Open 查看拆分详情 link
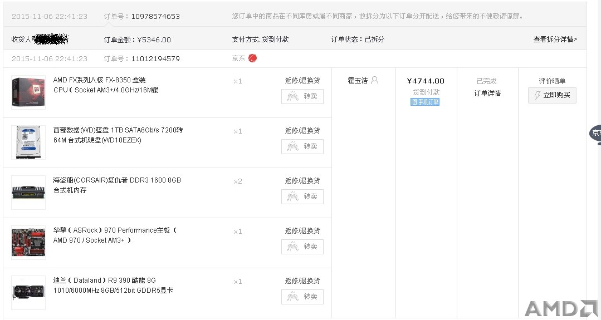The height and width of the screenshot is (320, 601). tap(555, 40)
